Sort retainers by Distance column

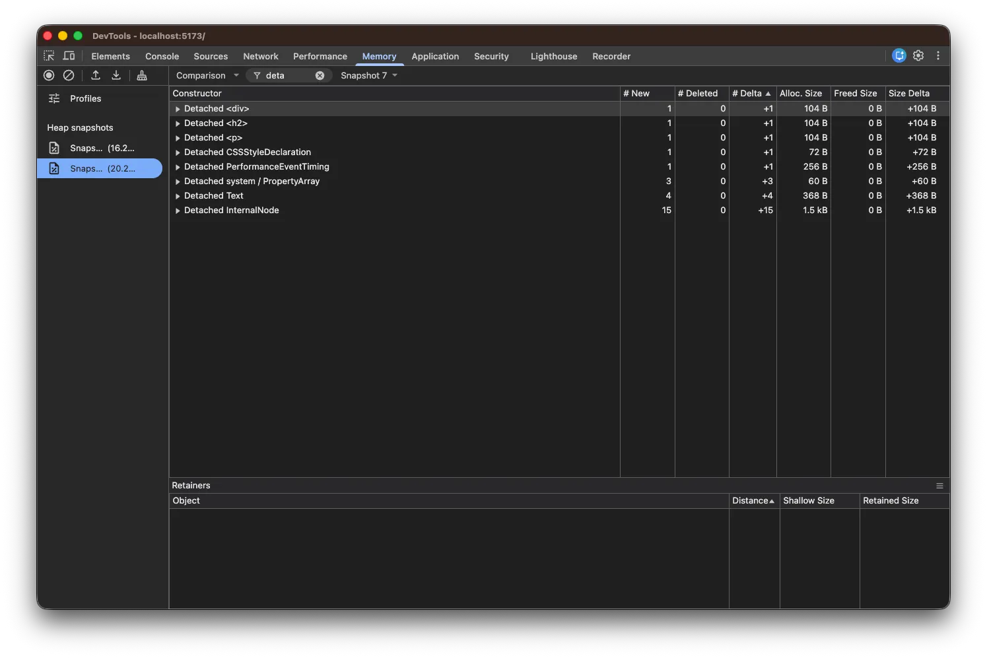click(x=755, y=501)
